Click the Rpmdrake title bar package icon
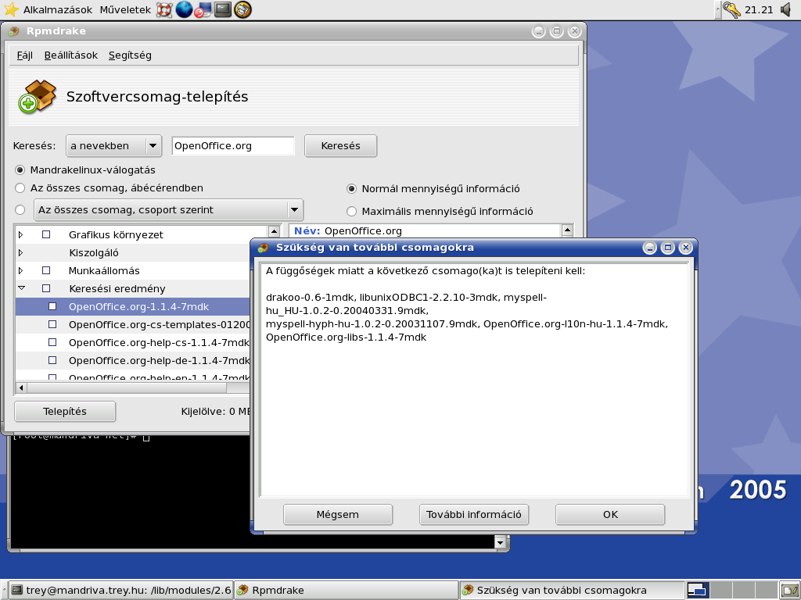This screenshot has height=600, width=801. pos(14,31)
